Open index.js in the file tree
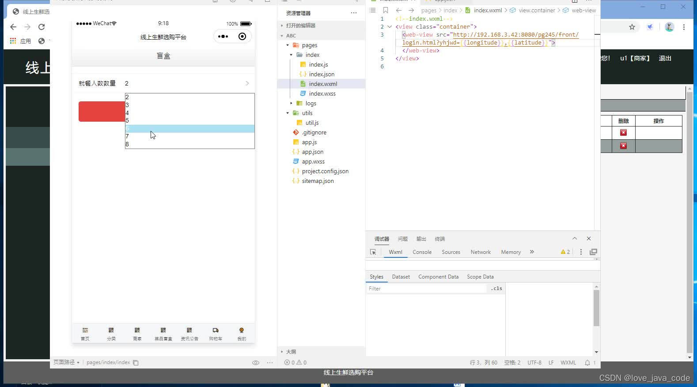This screenshot has height=387, width=697. coord(318,64)
